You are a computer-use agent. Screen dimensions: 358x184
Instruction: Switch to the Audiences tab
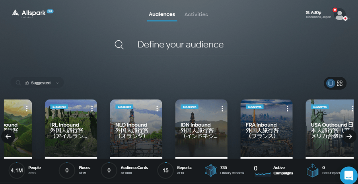tap(162, 14)
